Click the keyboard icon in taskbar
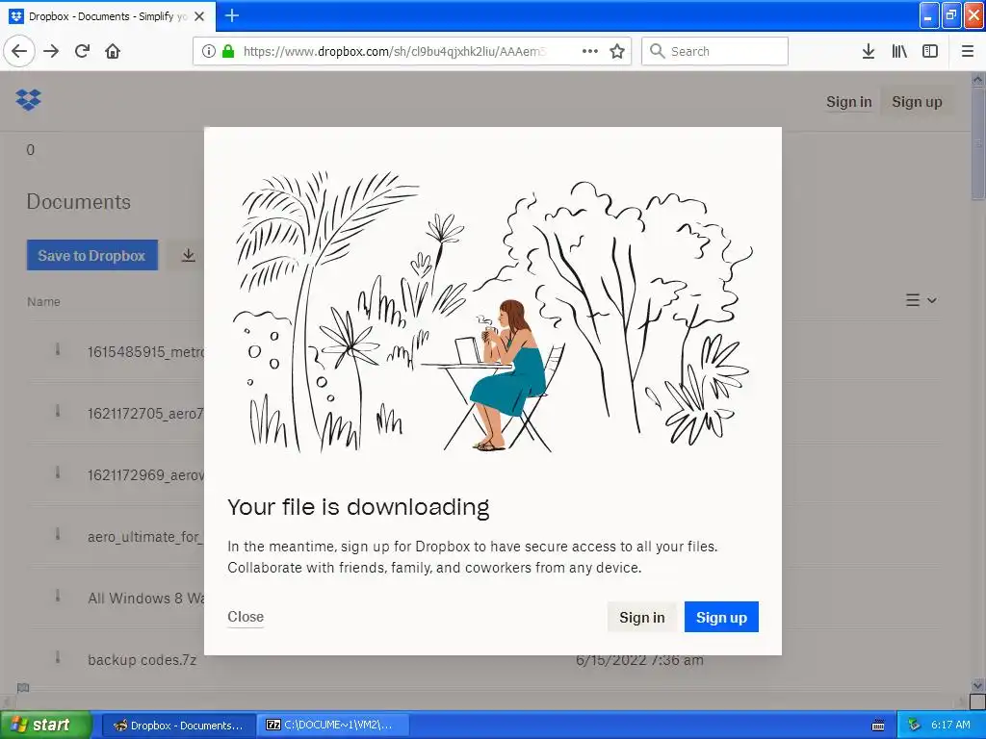 click(878, 726)
